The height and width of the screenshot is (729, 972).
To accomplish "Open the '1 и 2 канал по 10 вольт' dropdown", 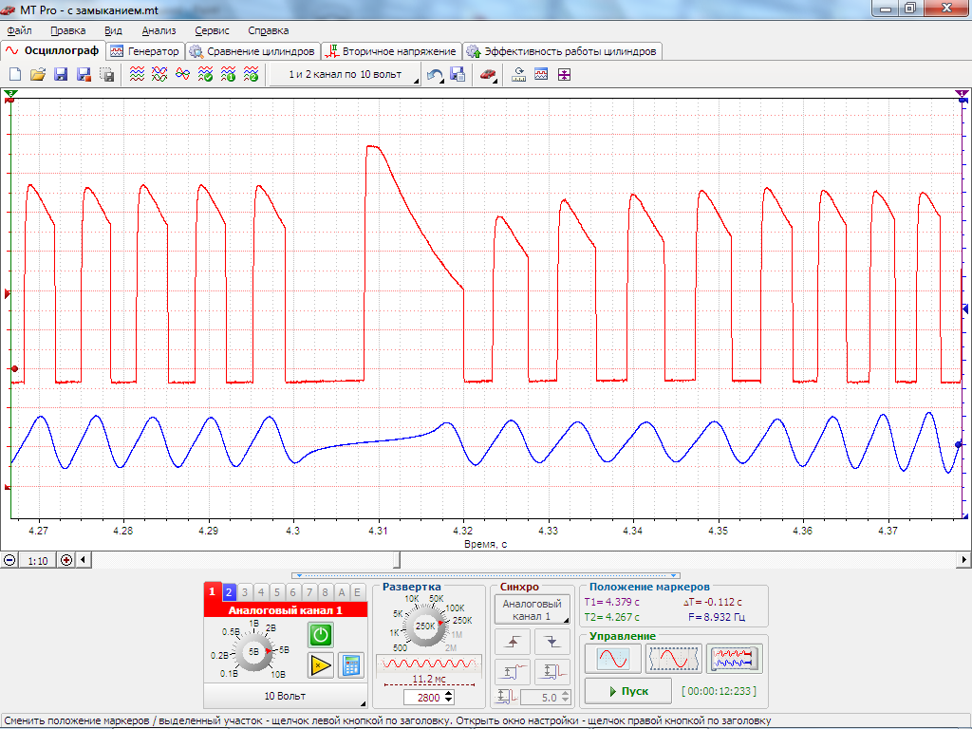I will coord(345,75).
